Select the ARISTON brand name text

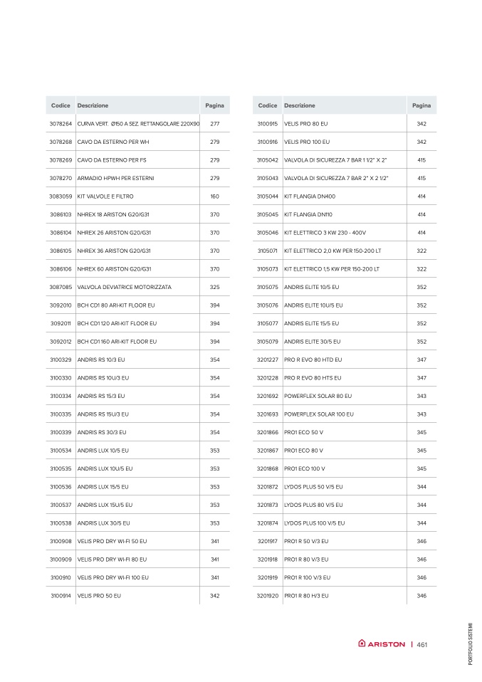tap(387, 644)
